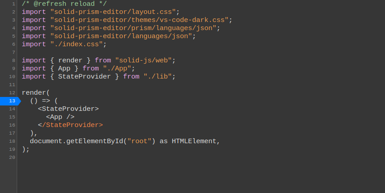Click line number 5 in gutter

click(14, 36)
